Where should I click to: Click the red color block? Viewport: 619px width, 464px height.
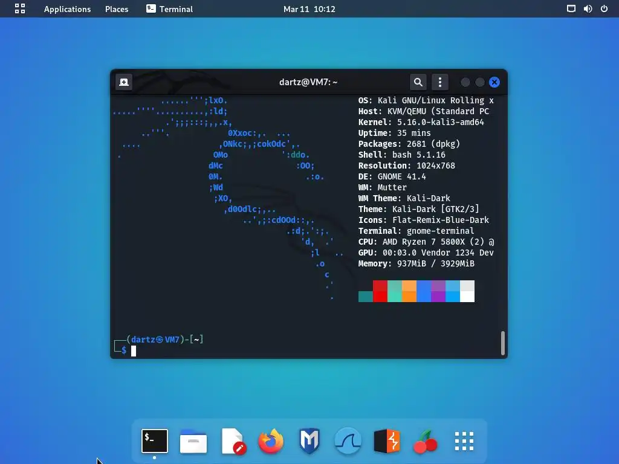380,291
